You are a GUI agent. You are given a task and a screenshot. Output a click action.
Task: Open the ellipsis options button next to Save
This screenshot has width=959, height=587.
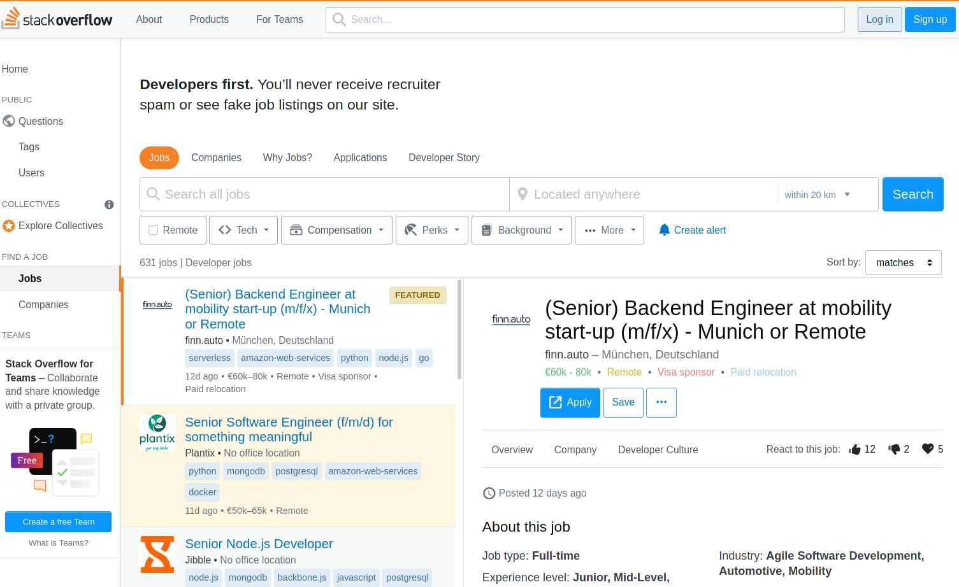pos(661,402)
